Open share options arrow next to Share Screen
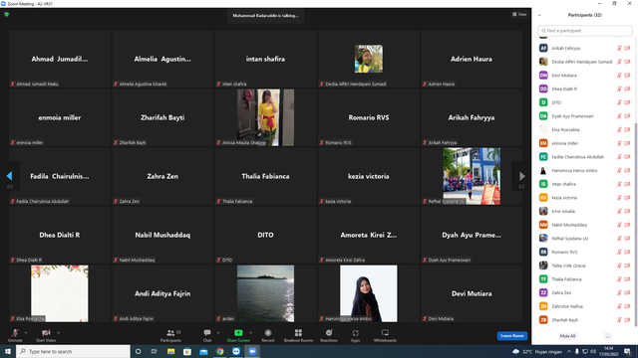638x358 pixels. point(250,333)
